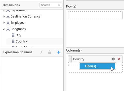124x91 pixels.
Task: Expand the Department dimension arrow
Action: [x=4, y=10]
